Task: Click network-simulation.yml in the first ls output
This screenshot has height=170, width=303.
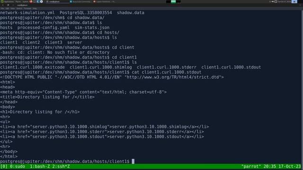Action: tap(27, 13)
